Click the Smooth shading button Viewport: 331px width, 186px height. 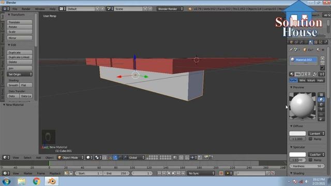pyautogui.click(x=13, y=85)
